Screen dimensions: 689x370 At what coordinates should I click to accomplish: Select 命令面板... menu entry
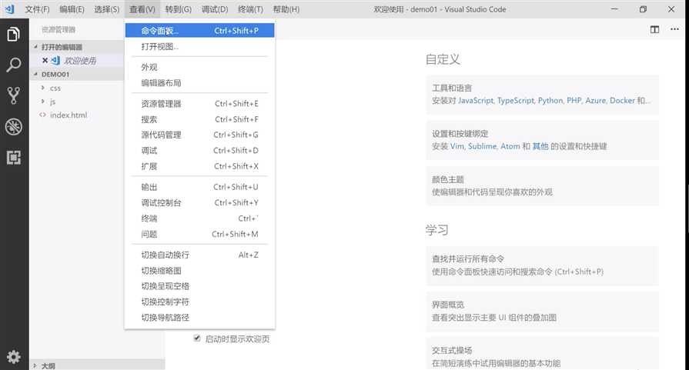(200, 30)
